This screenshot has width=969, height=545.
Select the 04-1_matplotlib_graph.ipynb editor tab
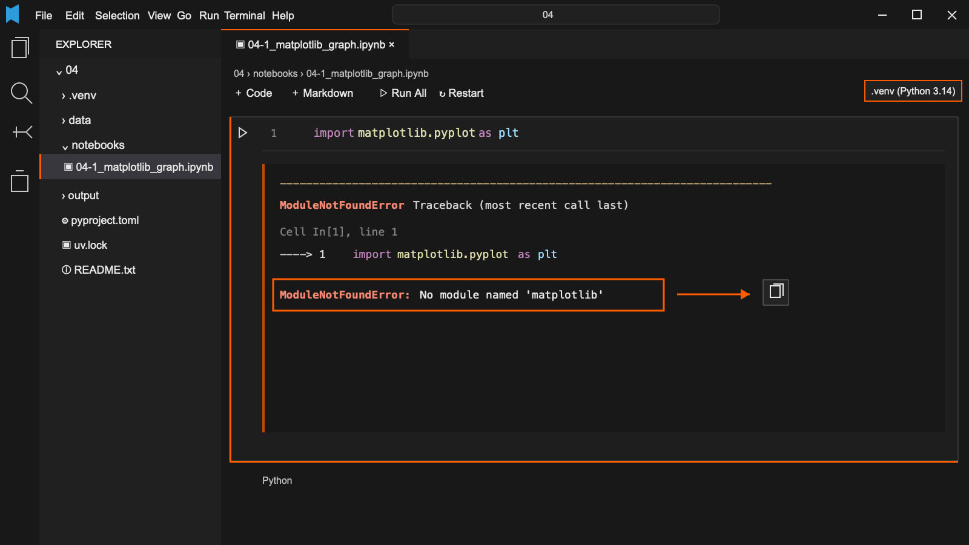(x=315, y=44)
